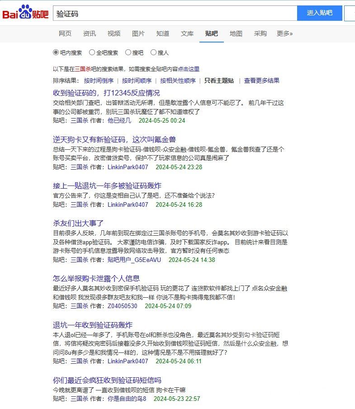Open author profile Z04050530
The width and height of the screenshot is (355, 409).
click(x=122, y=306)
